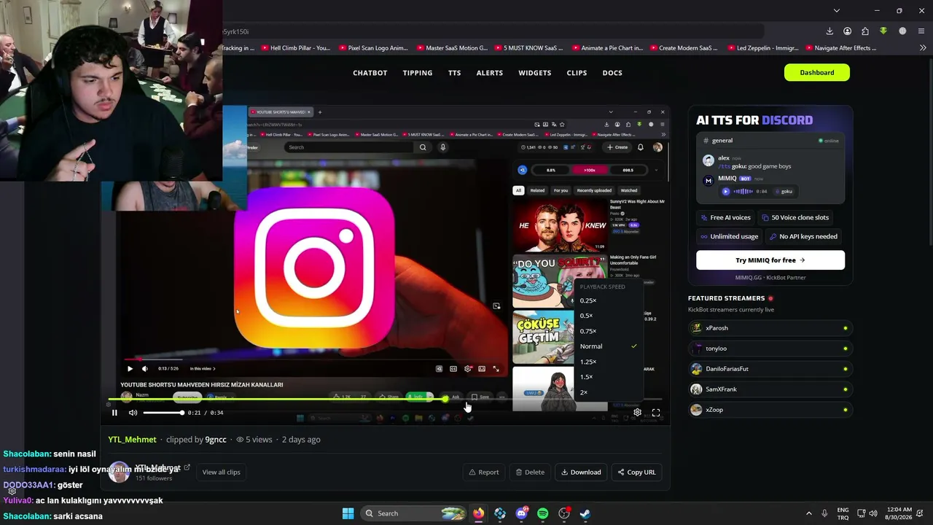This screenshot has height=525, width=933.
Task: Play the MIMIQ voice message sample
Action: (725, 192)
